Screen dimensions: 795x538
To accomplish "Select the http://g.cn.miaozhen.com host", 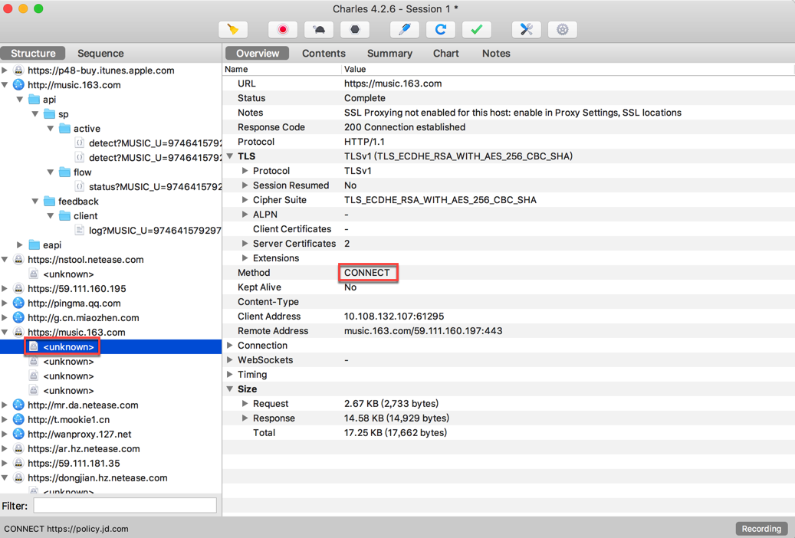I will click(x=83, y=317).
